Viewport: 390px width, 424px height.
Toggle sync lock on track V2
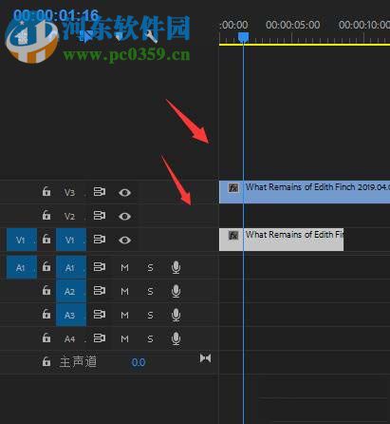point(100,216)
